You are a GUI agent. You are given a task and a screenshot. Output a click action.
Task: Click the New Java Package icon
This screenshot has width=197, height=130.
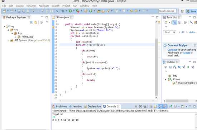[x=86, y=11]
